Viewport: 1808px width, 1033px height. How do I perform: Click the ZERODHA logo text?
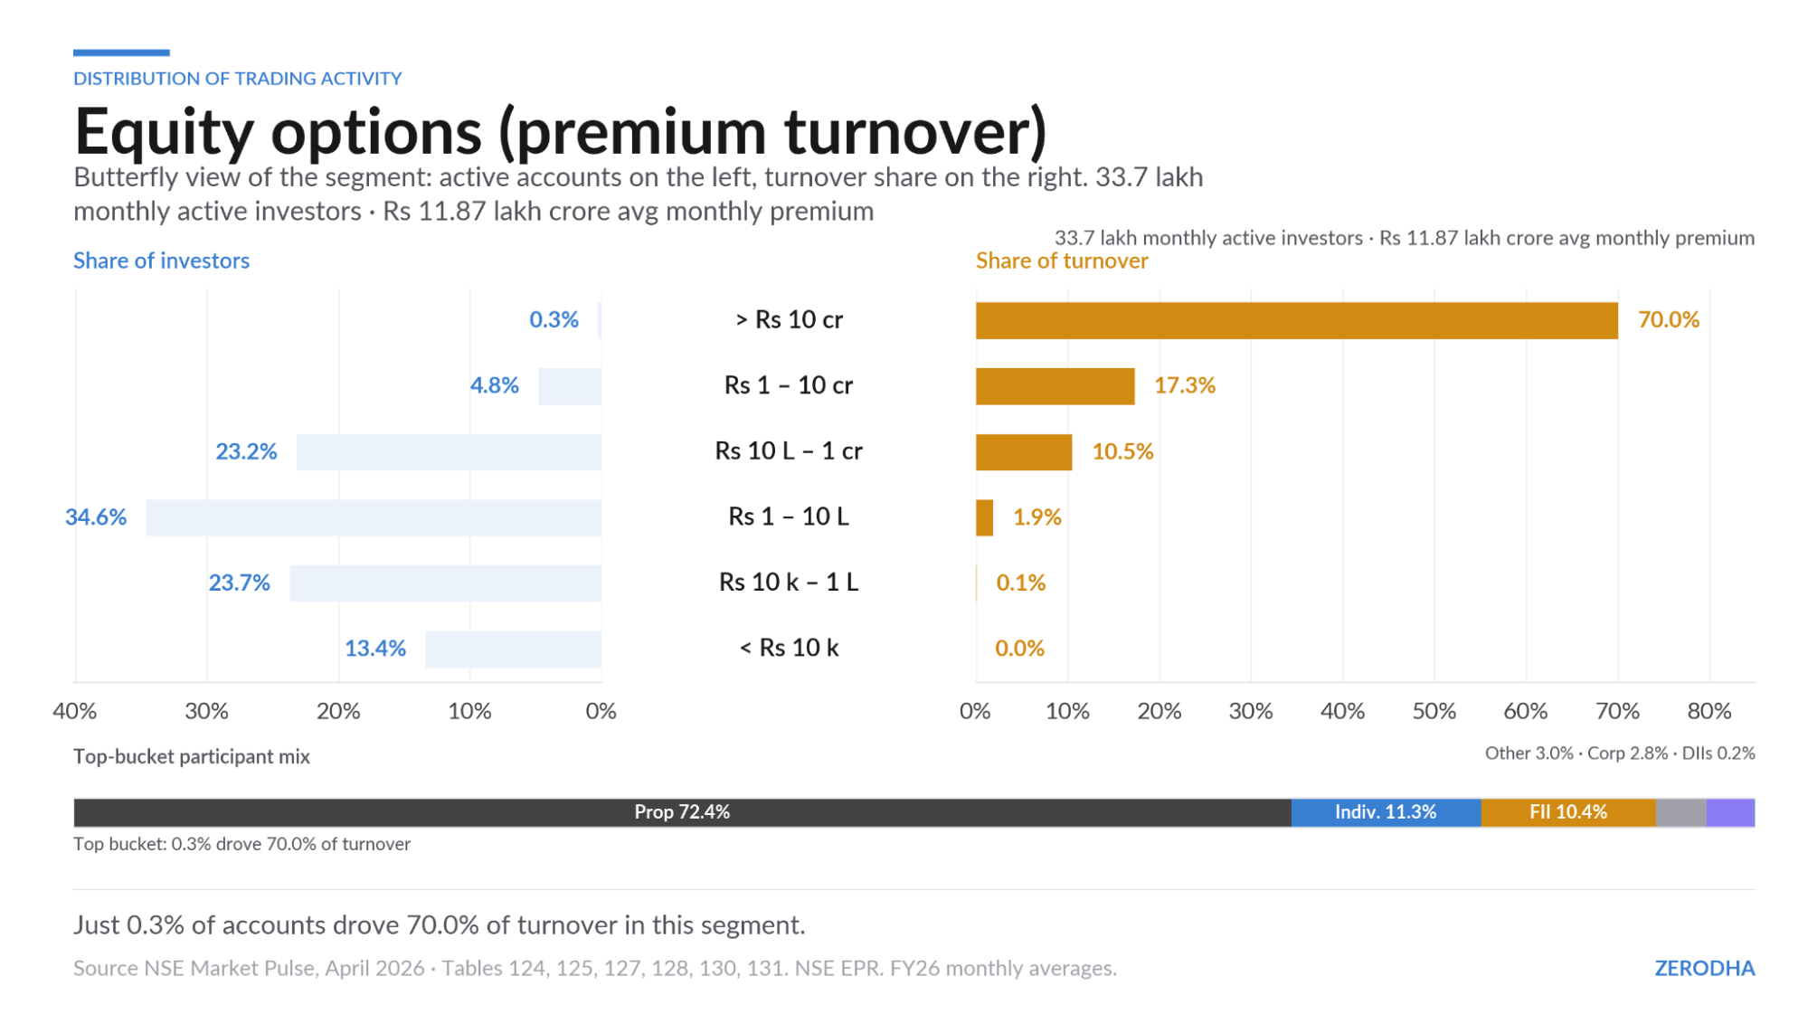click(1704, 968)
